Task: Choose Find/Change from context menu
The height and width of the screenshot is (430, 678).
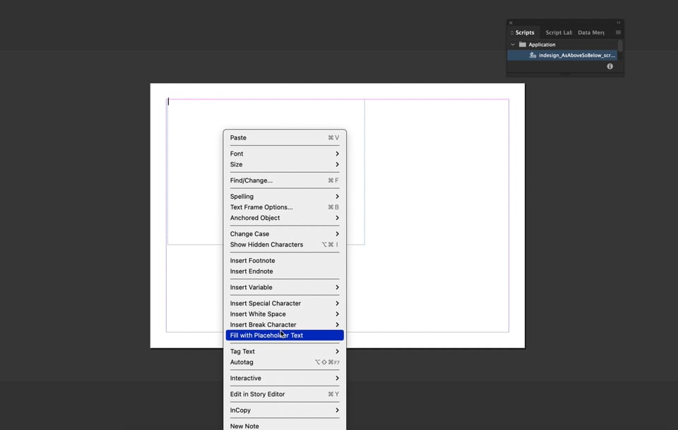Action: click(285, 180)
